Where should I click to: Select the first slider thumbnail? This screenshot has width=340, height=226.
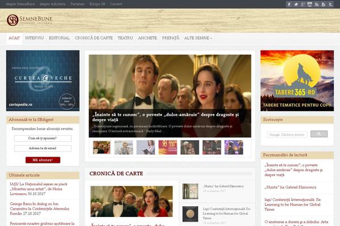coord(101,147)
